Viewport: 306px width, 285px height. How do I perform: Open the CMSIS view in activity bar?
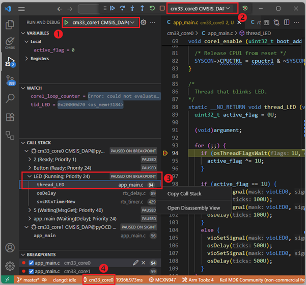pyautogui.click(x=9, y=43)
